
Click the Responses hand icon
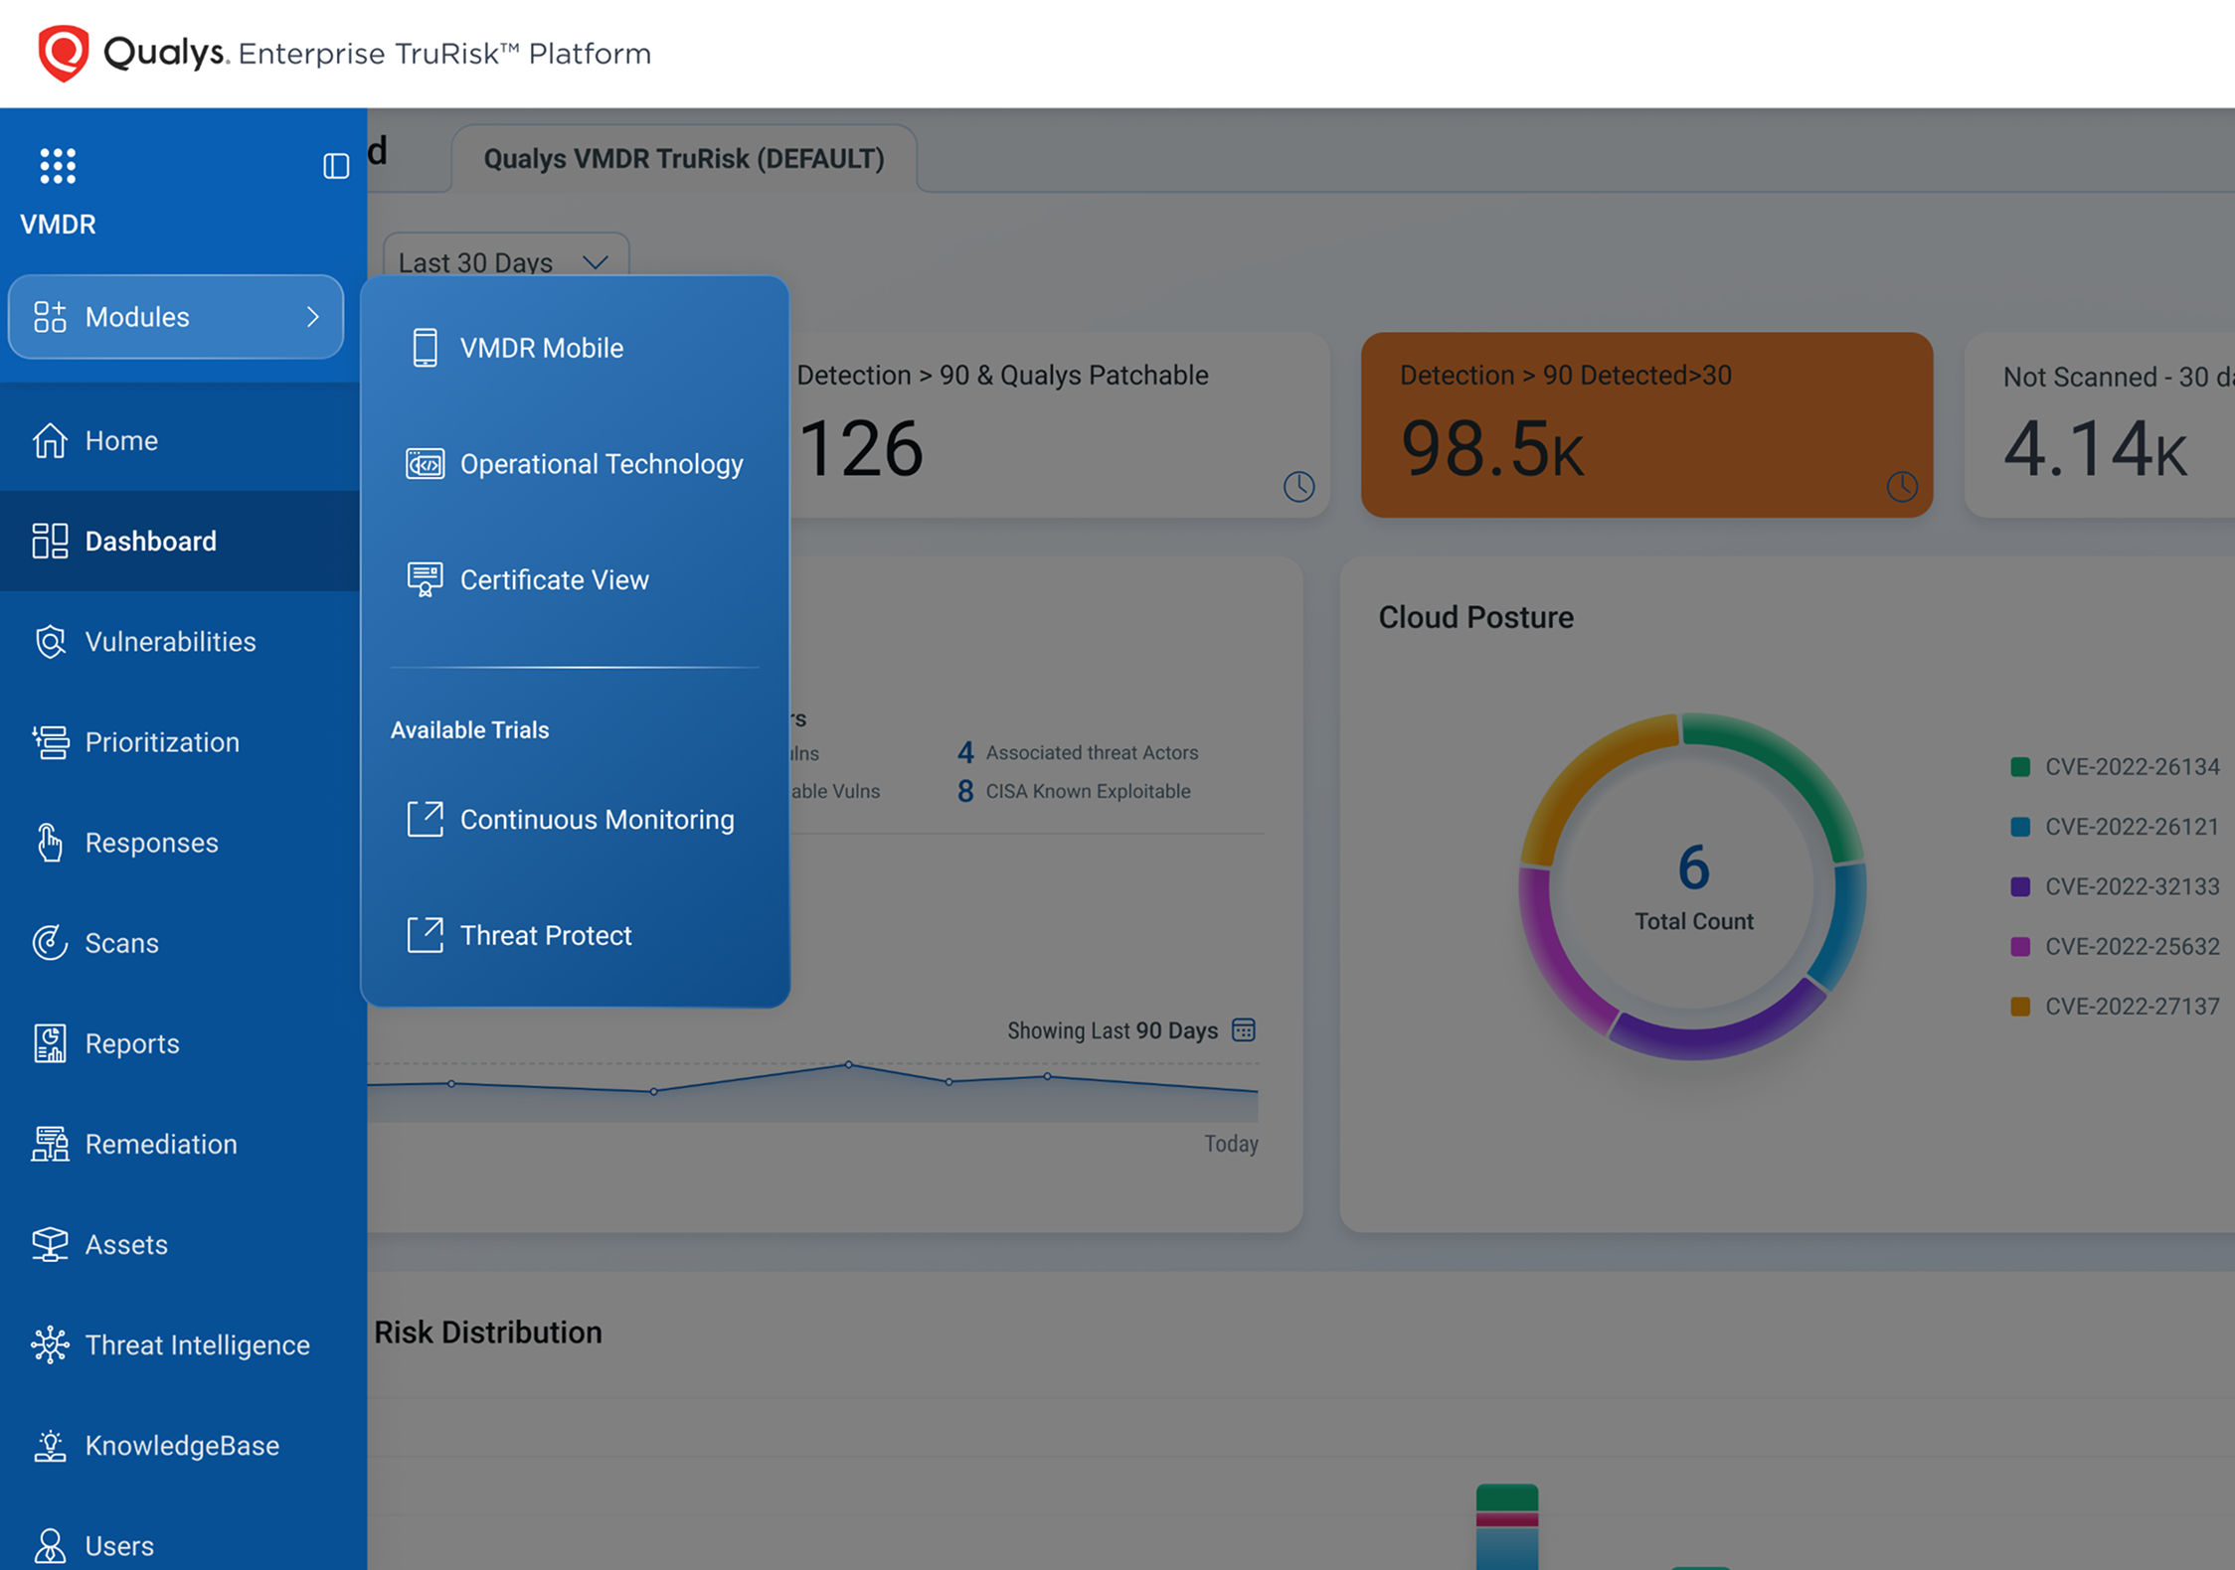click(x=50, y=843)
